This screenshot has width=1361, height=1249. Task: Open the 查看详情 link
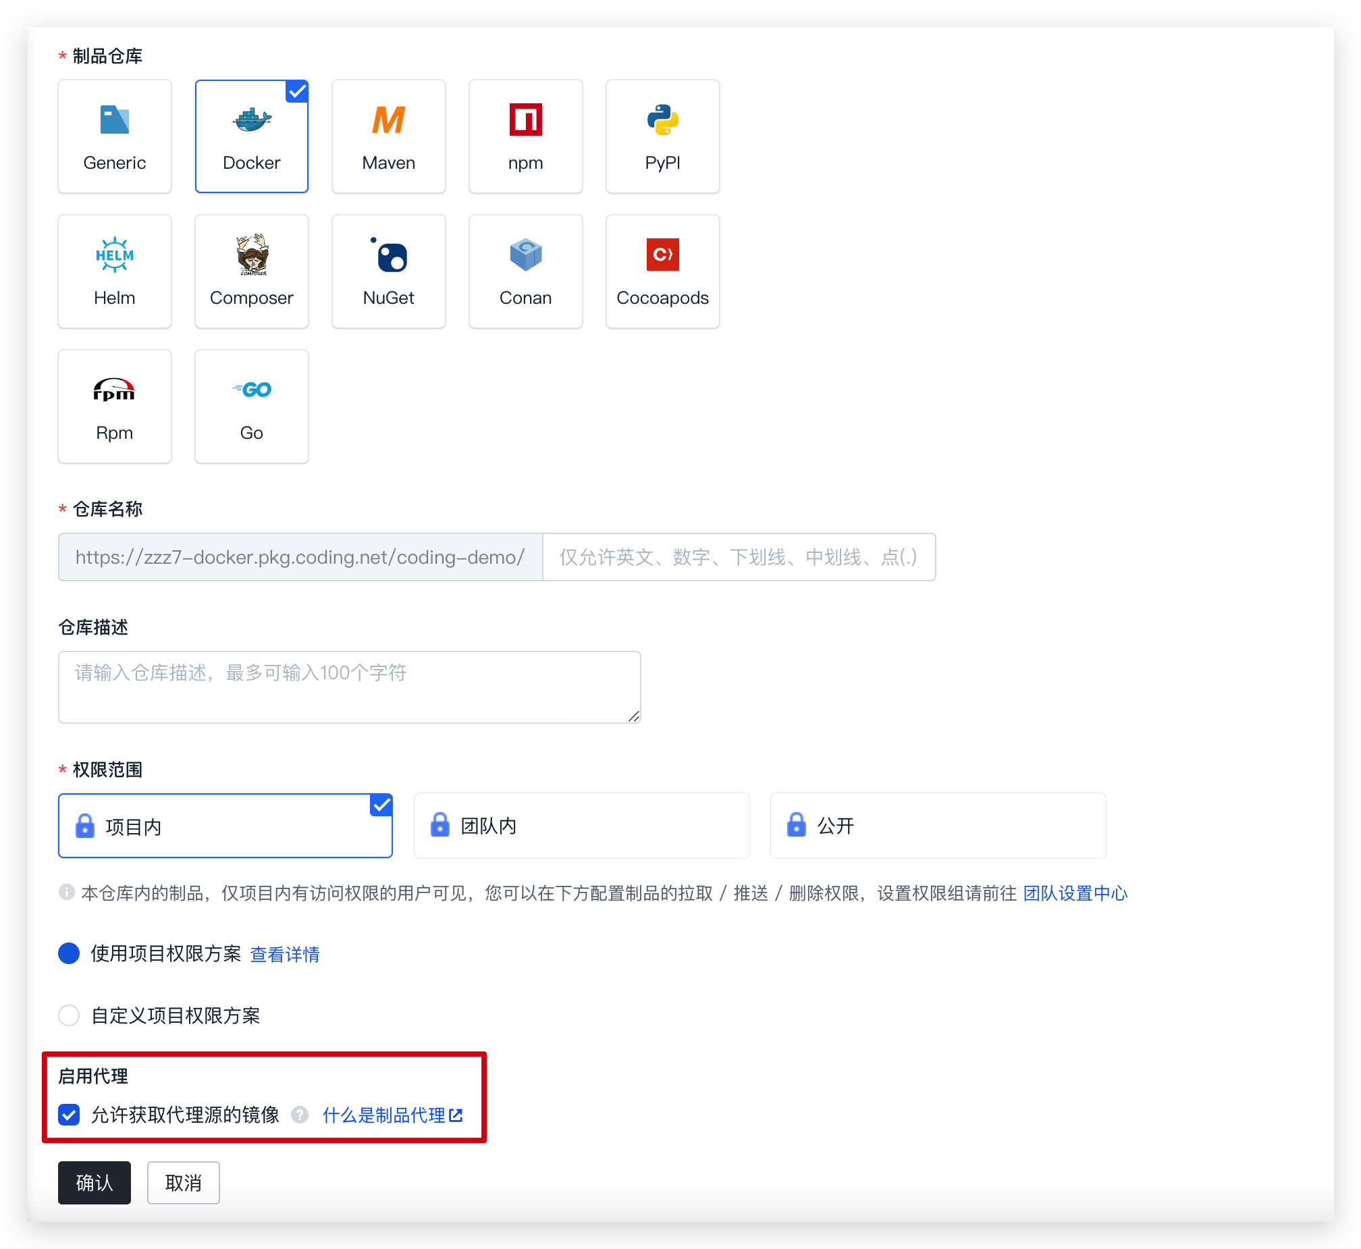pyautogui.click(x=284, y=955)
